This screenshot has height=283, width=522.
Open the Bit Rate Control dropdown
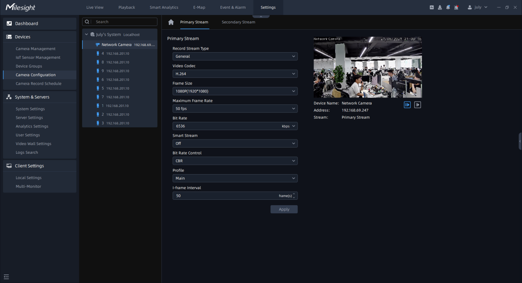pos(235,161)
